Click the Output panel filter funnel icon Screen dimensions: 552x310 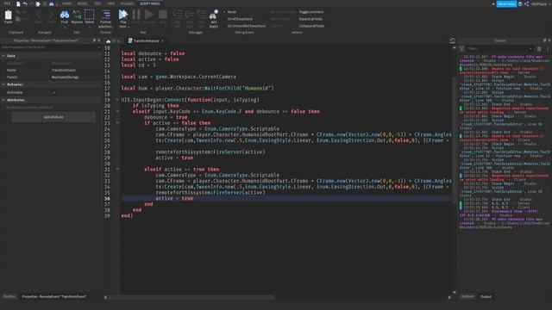coord(461,49)
